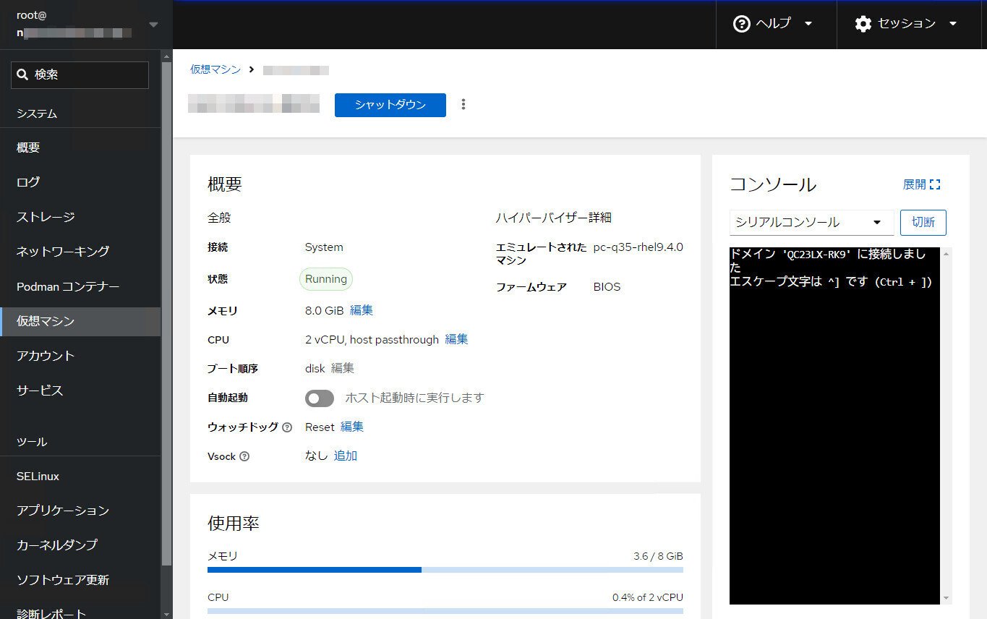Open サービス in the sidebar
Viewport: 987px width, 619px height.
coord(80,390)
